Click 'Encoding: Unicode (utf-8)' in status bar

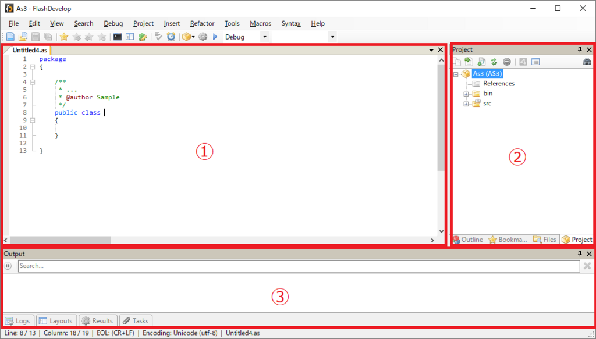click(x=180, y=333)
